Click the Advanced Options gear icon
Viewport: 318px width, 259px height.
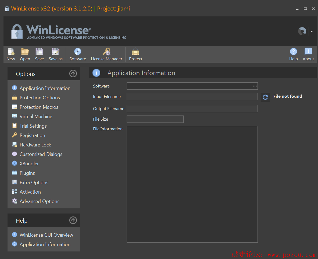click(15, 201)
